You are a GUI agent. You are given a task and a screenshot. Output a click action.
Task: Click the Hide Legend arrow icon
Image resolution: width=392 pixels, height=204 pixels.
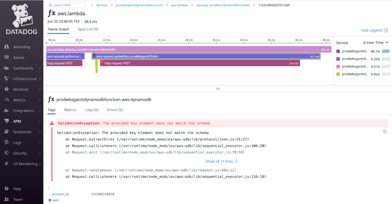(386, 30)
